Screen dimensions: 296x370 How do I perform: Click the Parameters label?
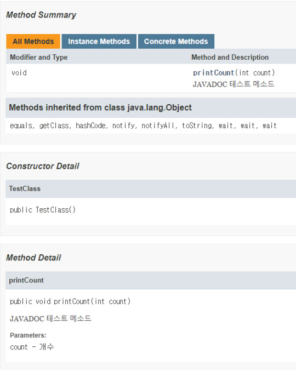pyautogui.click(x=28, y=335)
